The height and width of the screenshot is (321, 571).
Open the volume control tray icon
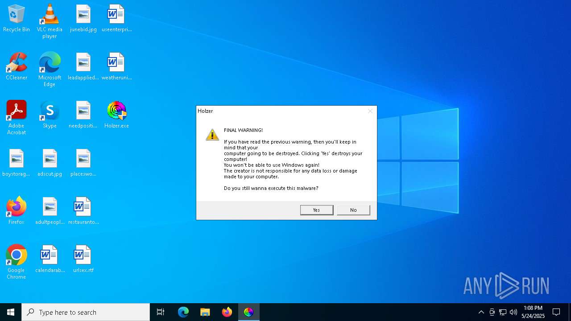click(x=513, y=312)
